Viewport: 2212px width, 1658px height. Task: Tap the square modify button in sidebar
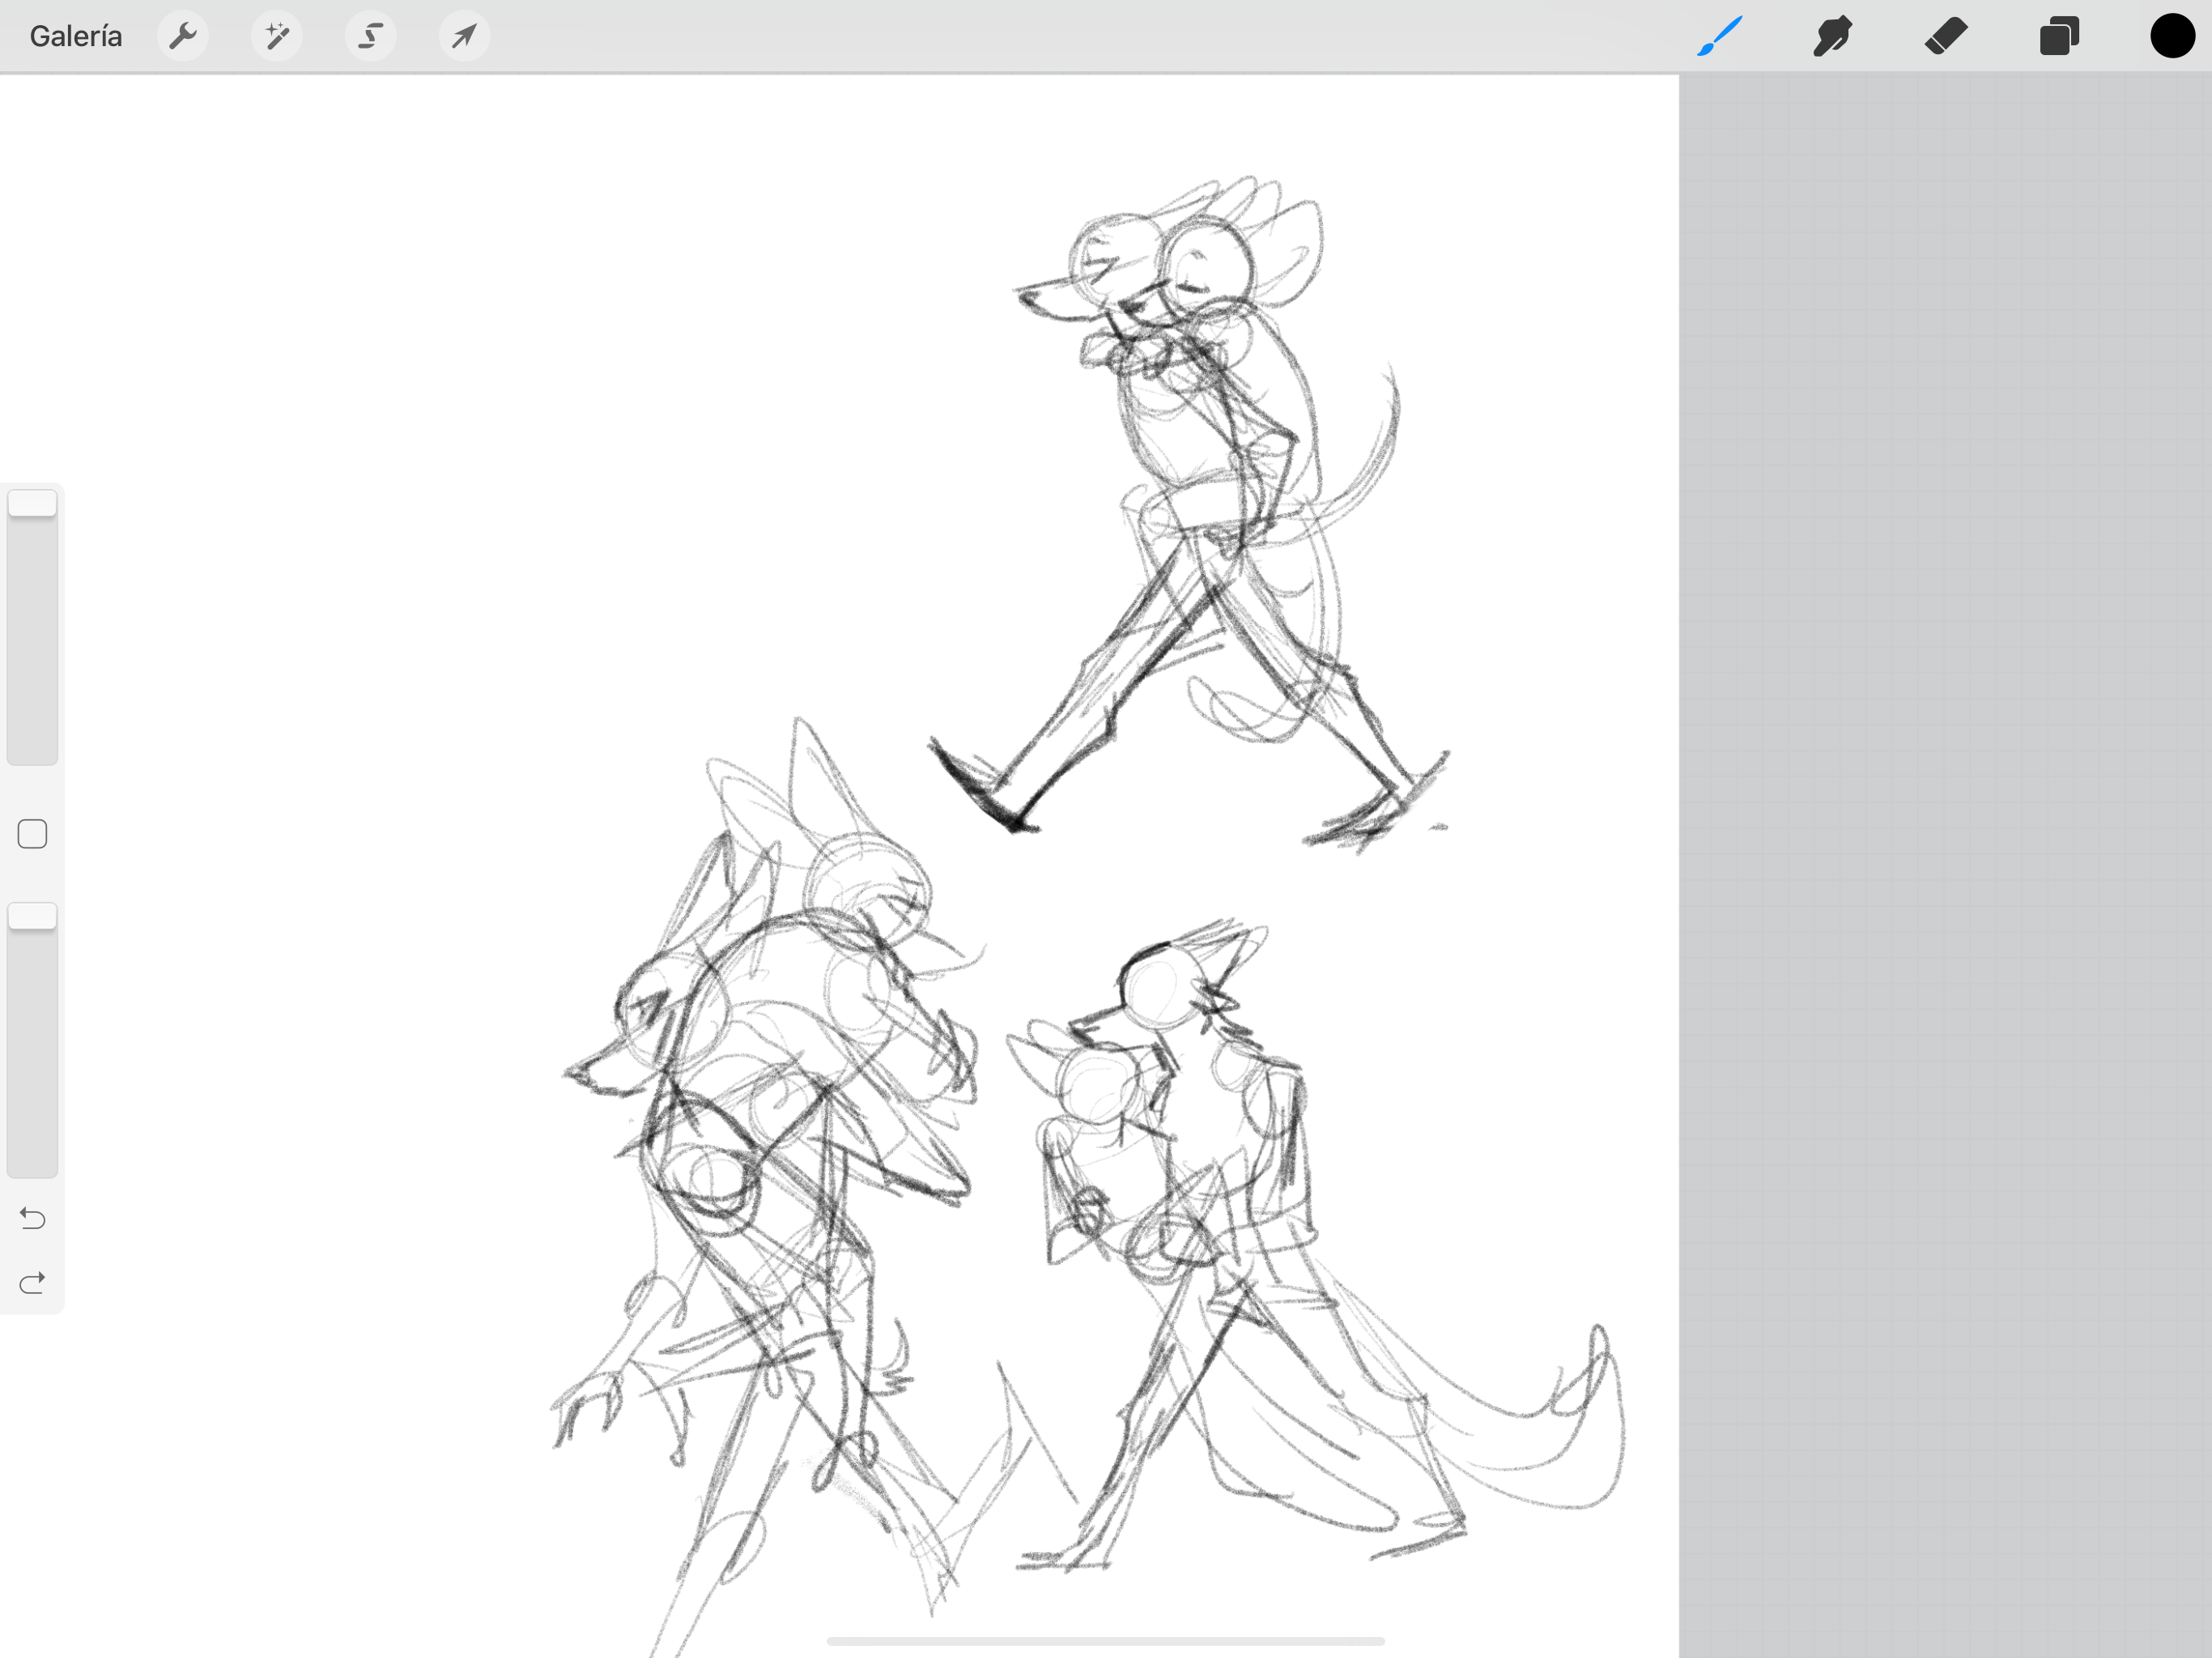point(32,834)
